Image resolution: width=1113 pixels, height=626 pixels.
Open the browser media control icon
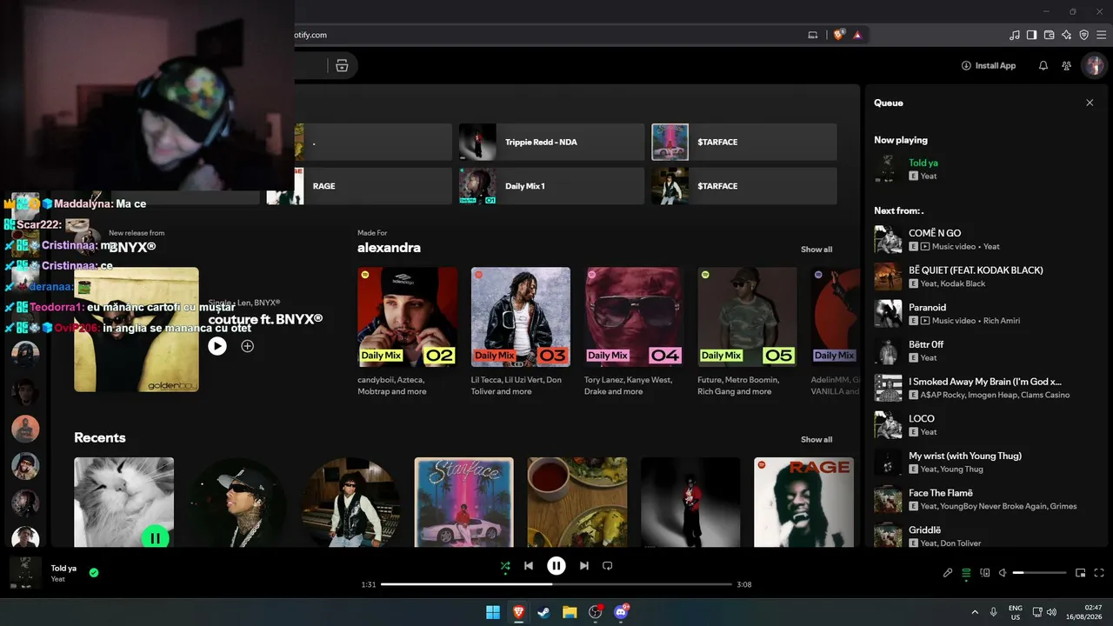pos(1015,35)
